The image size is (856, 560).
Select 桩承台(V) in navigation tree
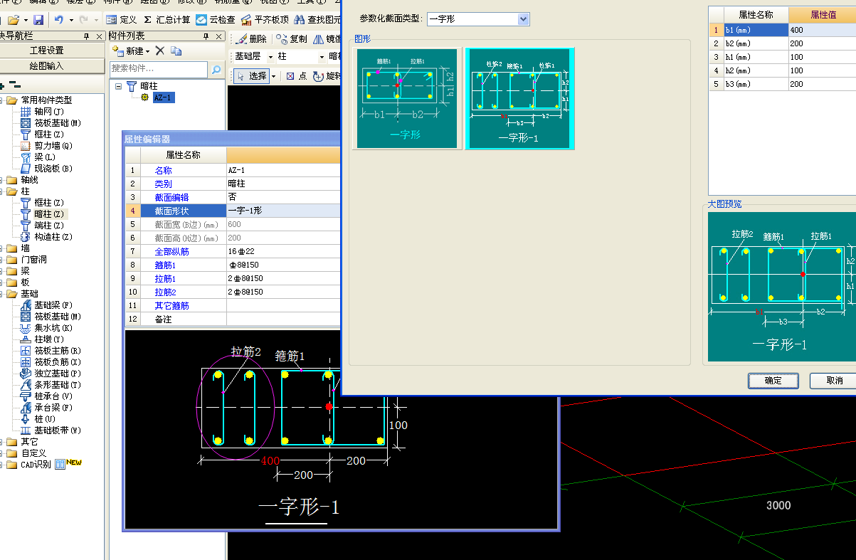pyautogui.click(x=46, y=396)
